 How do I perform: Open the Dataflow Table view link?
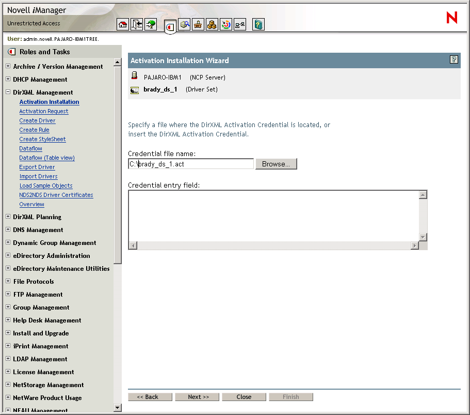point(46,158)
